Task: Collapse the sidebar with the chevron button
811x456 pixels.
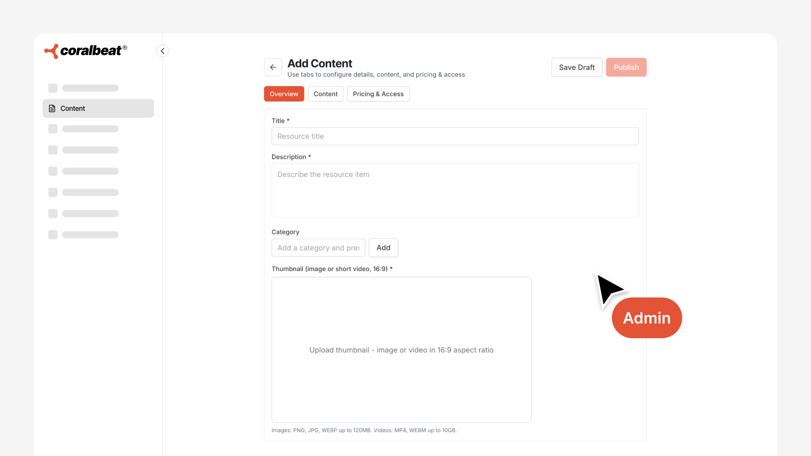Action: click(x=163, y=51)
